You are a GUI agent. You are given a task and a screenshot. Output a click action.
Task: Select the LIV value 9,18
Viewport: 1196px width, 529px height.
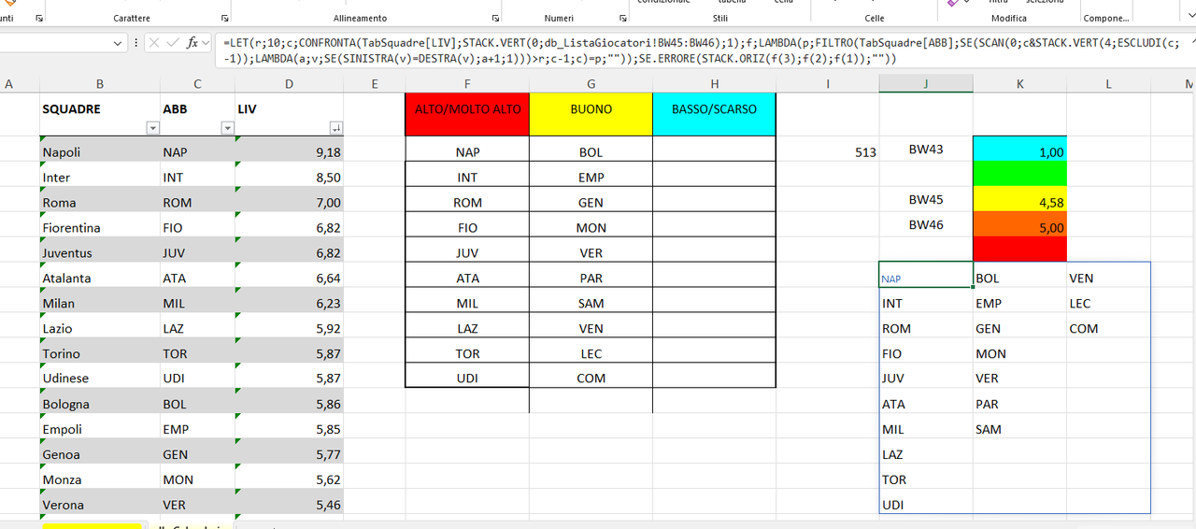289,149
